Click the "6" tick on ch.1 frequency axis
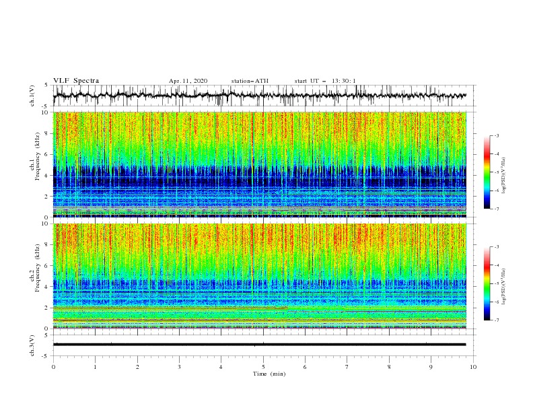The image size is (533, 412). 47,154
